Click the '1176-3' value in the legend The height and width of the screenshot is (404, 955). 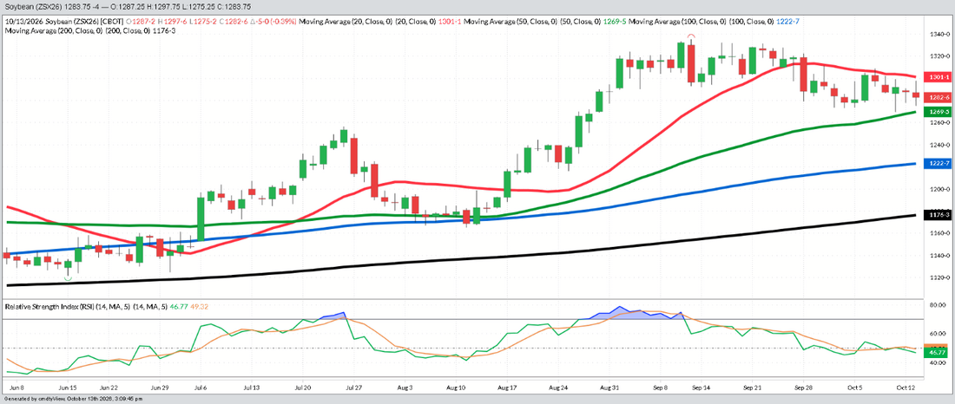[164, 31]
